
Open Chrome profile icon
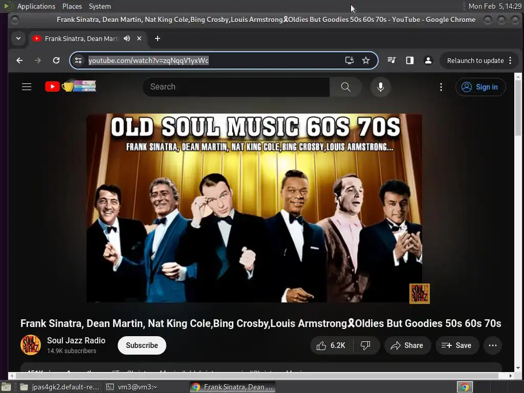(428, 60)
